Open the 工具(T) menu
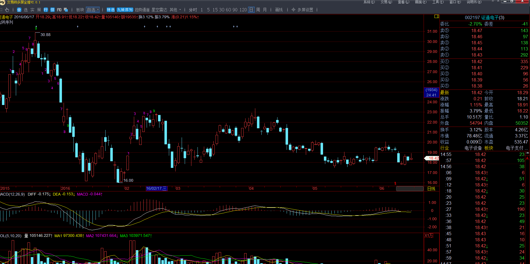 438,2
